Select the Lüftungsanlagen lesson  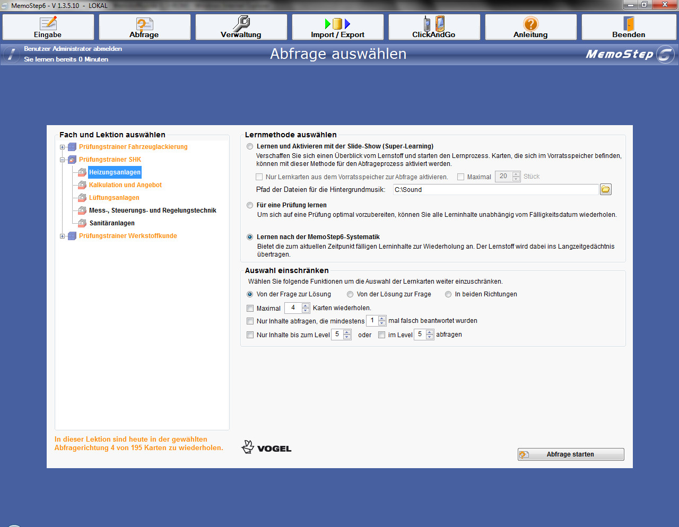(114, 198)
